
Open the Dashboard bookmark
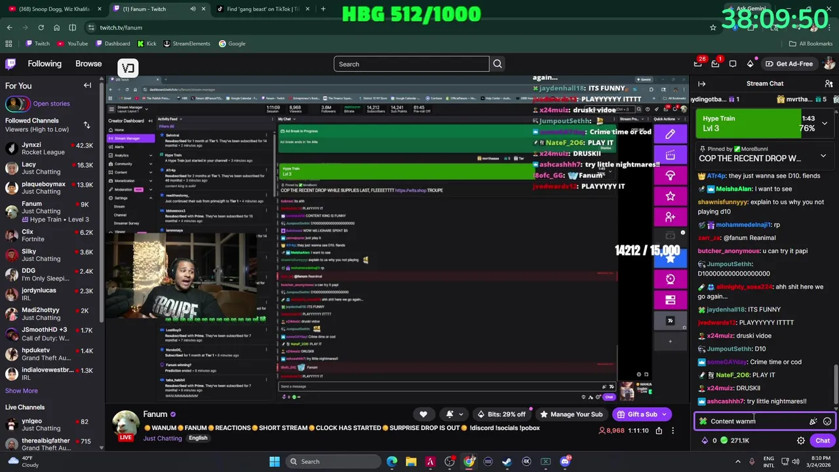pos(112,43)
